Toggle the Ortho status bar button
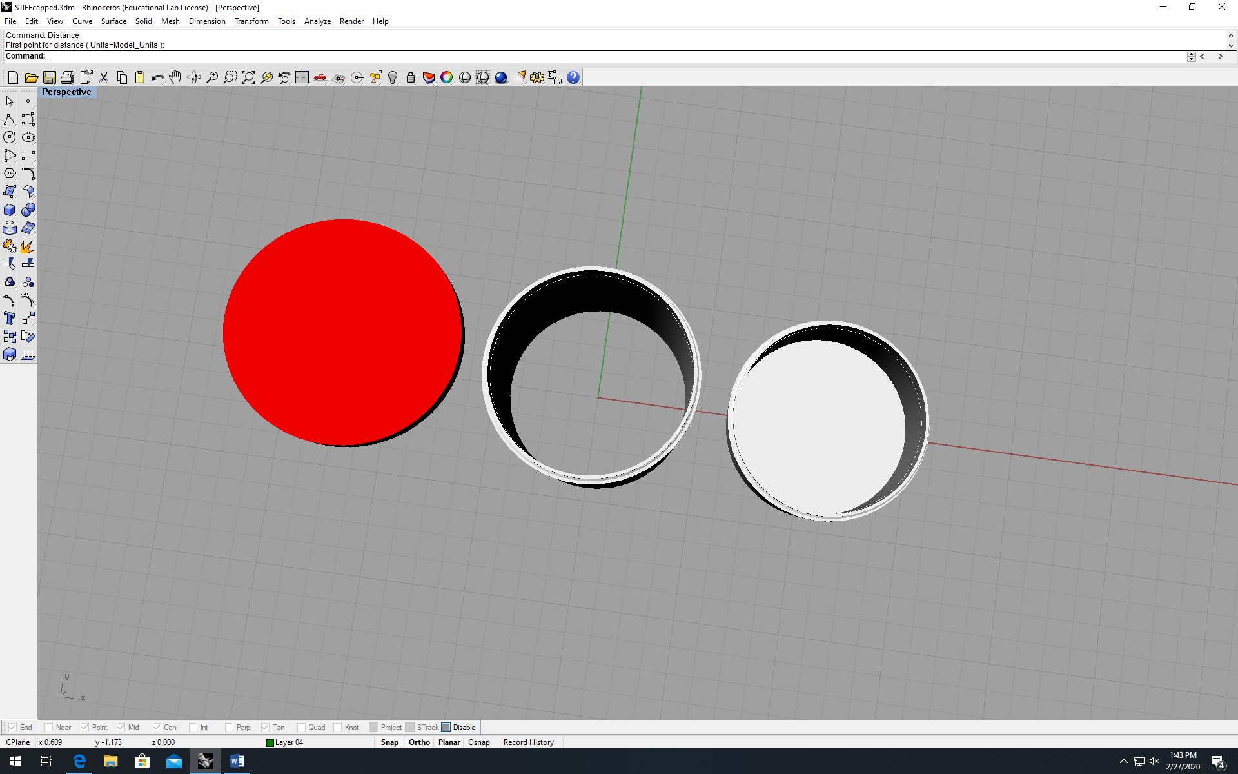1238x774 pixels. coord(419,742)
